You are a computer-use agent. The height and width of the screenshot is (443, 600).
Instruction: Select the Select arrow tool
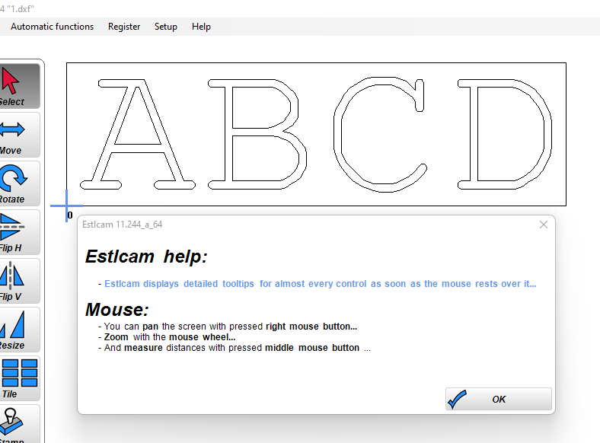coord(19,86)
